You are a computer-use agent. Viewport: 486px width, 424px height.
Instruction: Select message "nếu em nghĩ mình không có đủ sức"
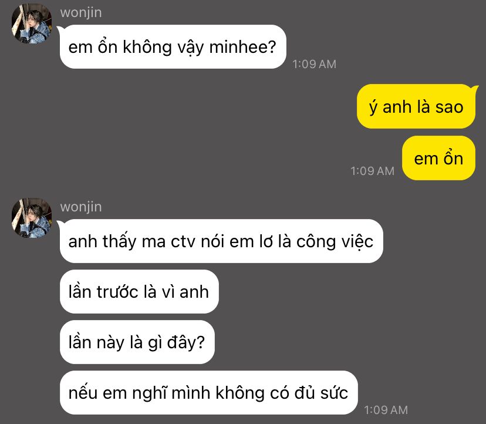tap(208, 393)
